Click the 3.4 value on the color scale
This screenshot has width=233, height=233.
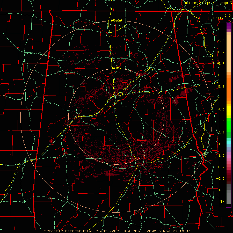(221, 121)
